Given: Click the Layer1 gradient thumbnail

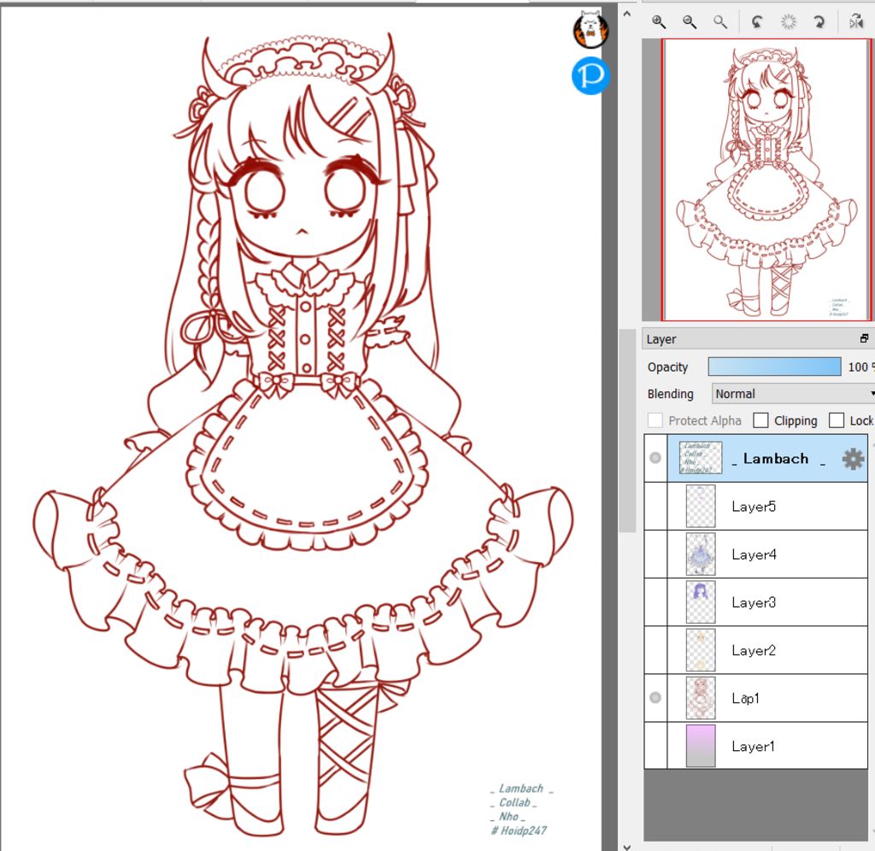Looking at the screenshot, I should (x=701, y=746).
